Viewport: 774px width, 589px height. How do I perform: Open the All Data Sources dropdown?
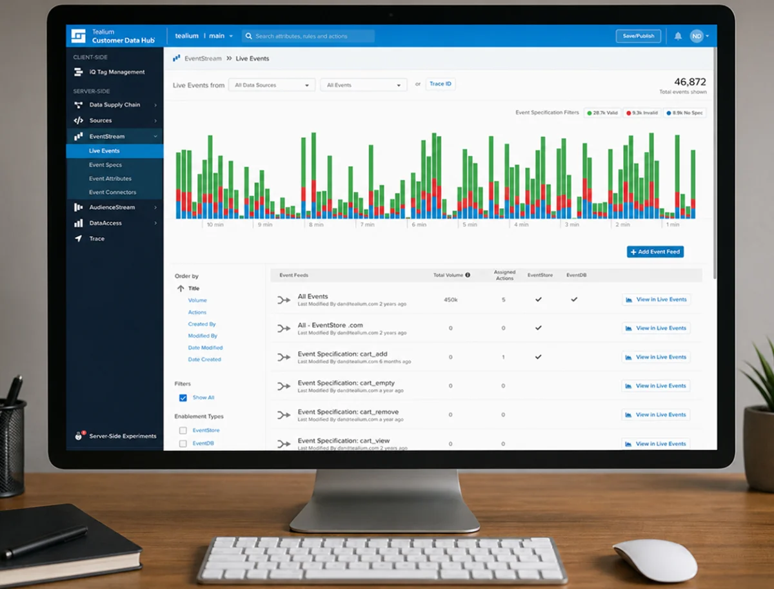pos(272,85)
